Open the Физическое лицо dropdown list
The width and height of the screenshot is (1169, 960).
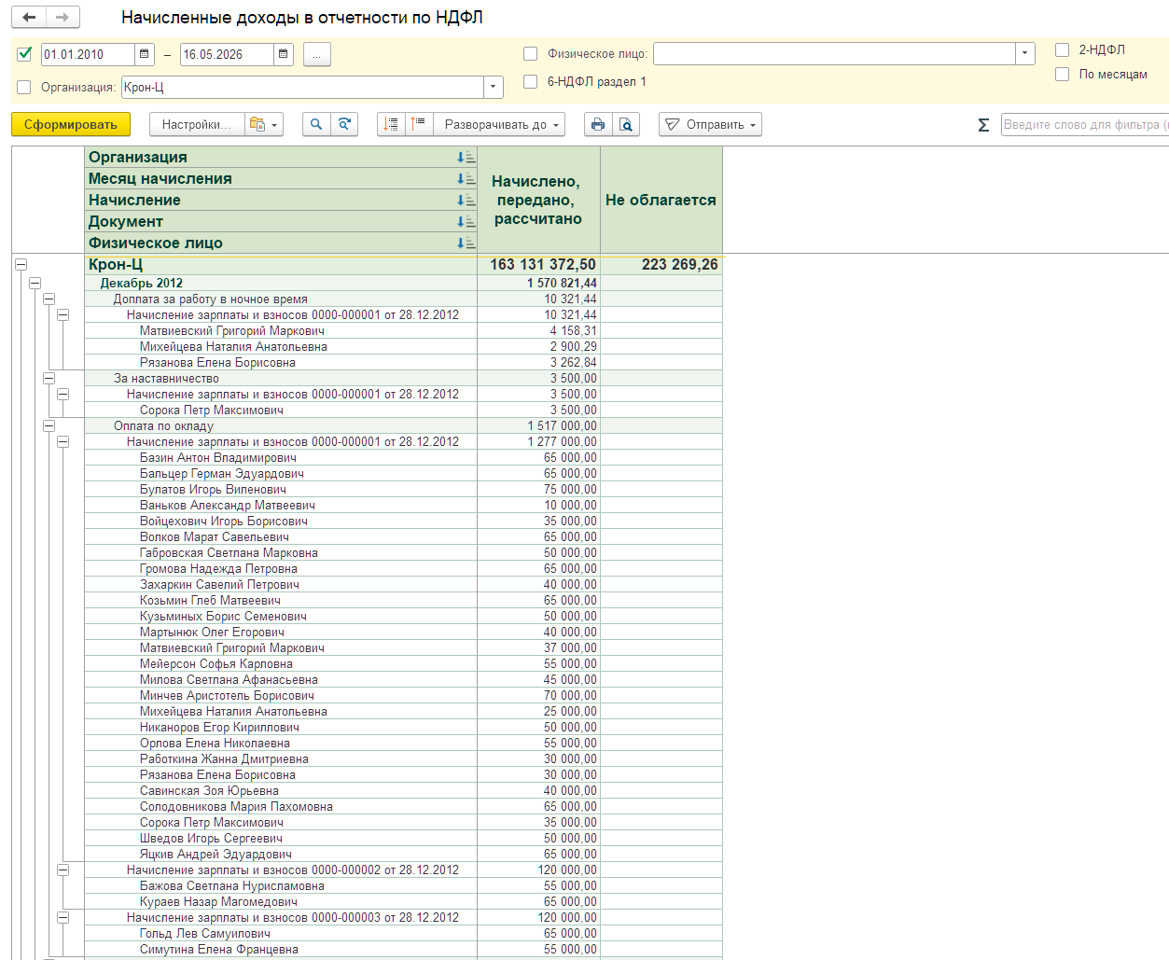click(1025, 53)
